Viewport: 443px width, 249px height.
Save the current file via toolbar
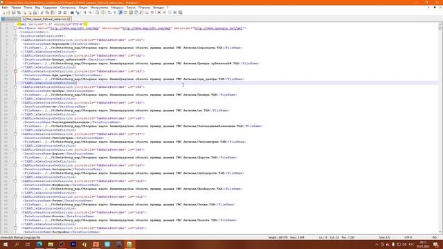tap(14, 12)
